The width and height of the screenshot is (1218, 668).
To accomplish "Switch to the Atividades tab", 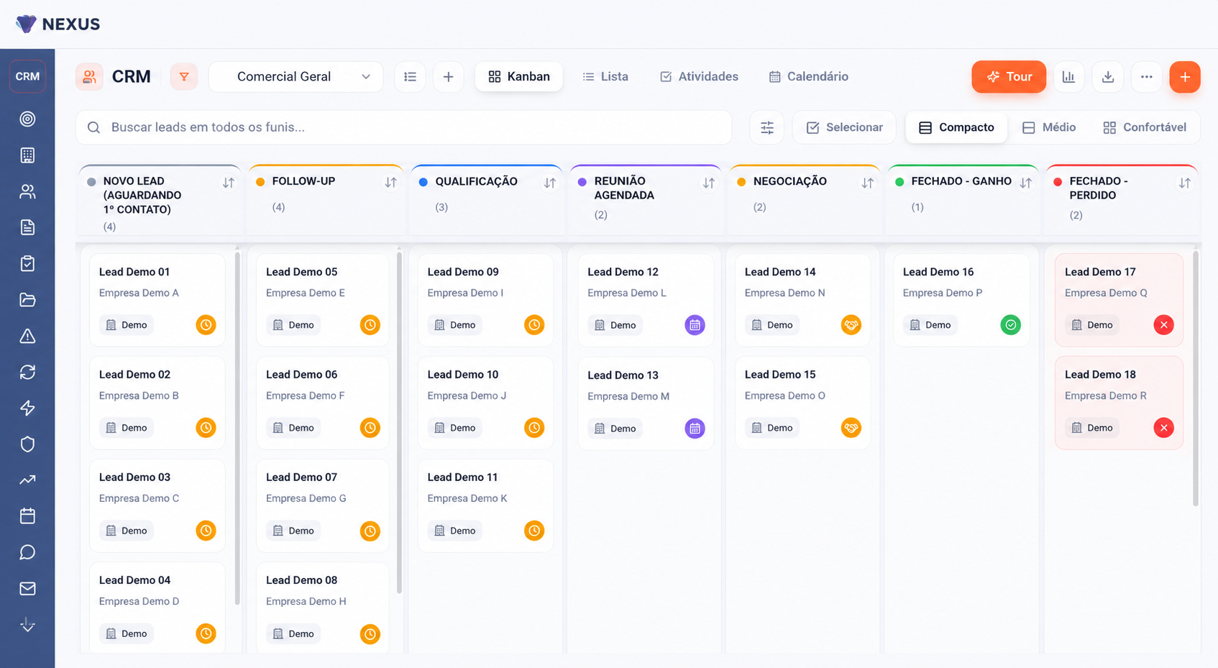I will point(699,77).
